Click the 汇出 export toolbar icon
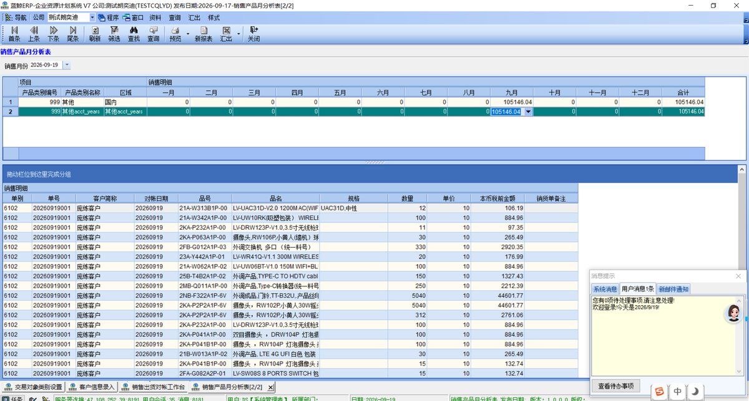Viewport: 749px width, 401px height. pyautogui.click(x=226, y=33)
